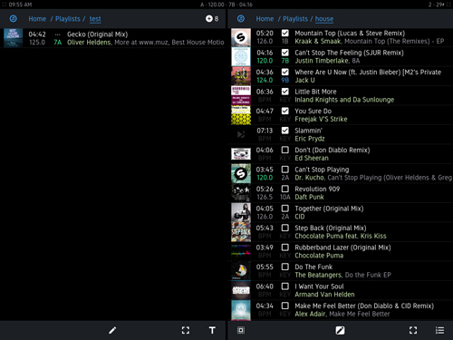Tap Revolution 909 artwork thumbnail
Image resolution: width=453 pixels, height=340 pixels.
tap(241, 193)
